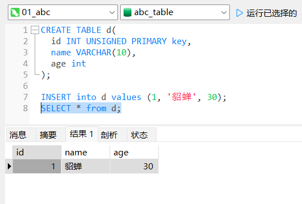Select the name cell containing 貂蝉
The image size is (302, 204).
tap(86, 167)
